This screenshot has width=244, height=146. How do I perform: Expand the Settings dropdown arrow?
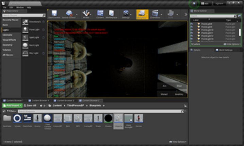tap(131, 15)
